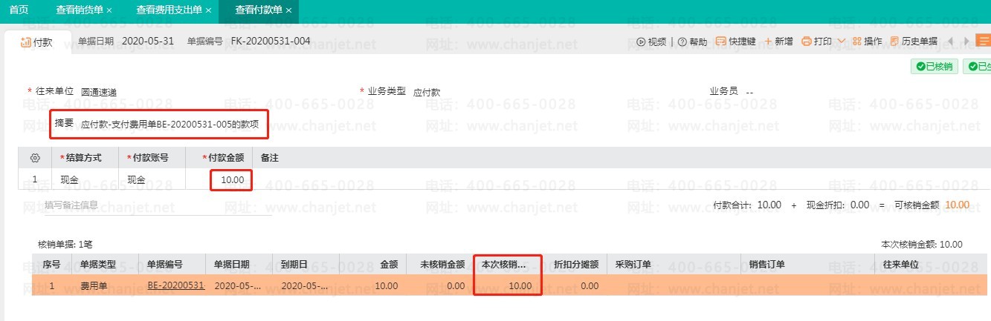Open 帮助 help via question mark icon
991x321 pixels.
click(682, 42)
